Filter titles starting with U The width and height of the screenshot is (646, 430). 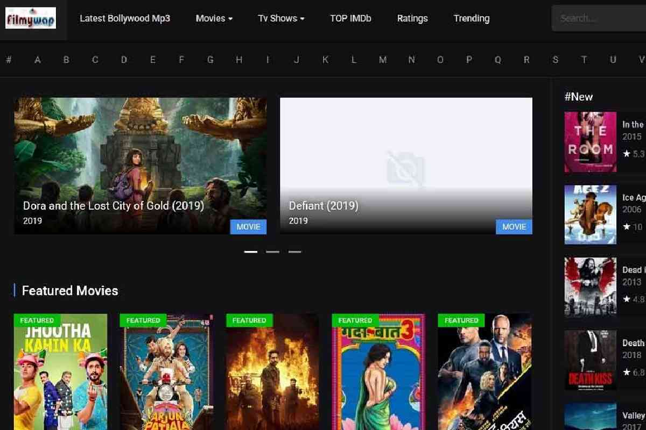(x=613, y=60)
